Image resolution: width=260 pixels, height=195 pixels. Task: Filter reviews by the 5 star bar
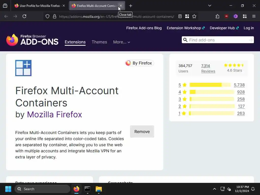coord(210,85)
